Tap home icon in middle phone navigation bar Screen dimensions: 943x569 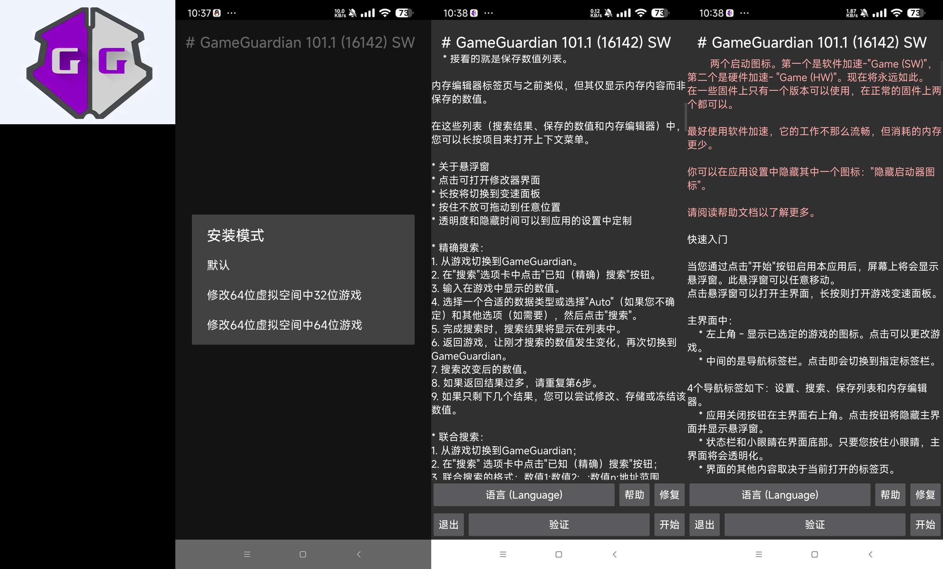pyautogui.click(x=559, y=554)
